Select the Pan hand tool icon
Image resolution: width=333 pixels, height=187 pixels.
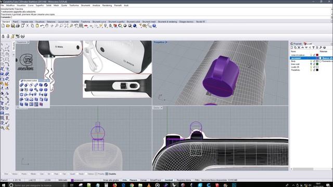point(47,26)
